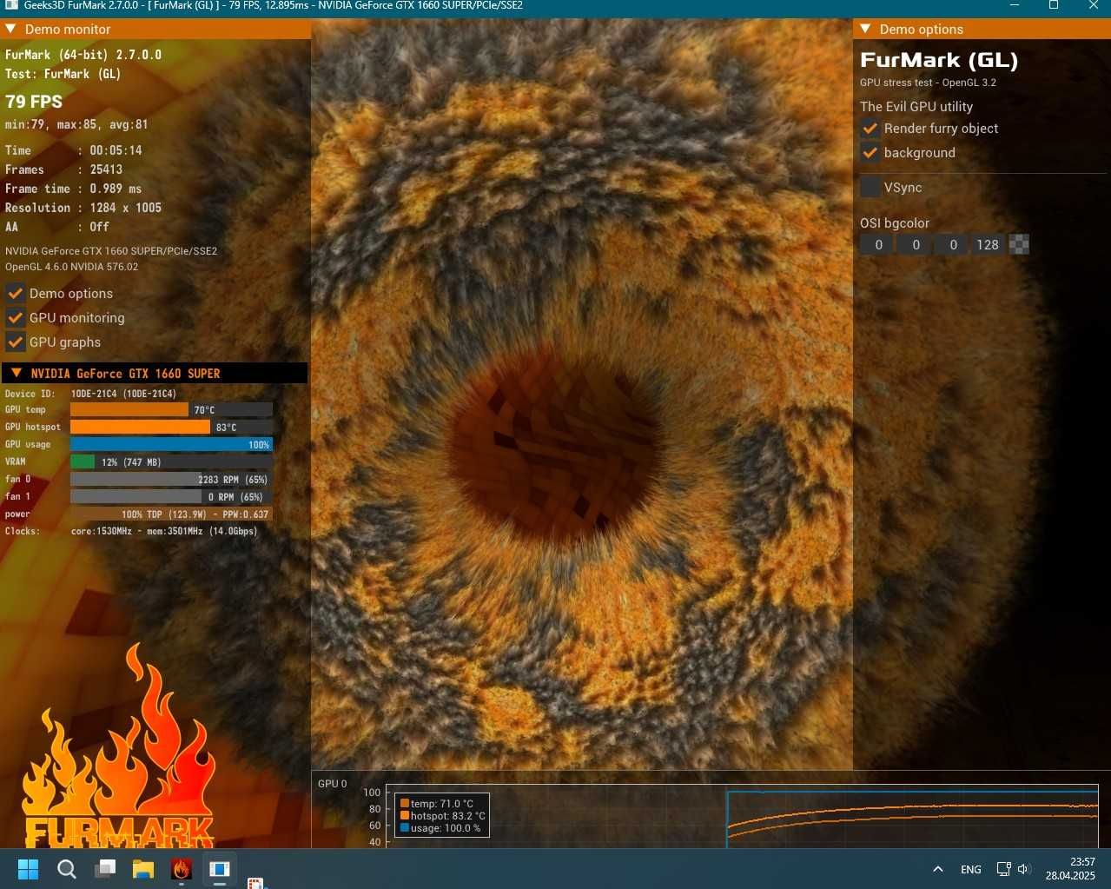Click the GPU hotspot 83°C bar
Viewport: 1111px width, 889px height.
tap(171, 427)
